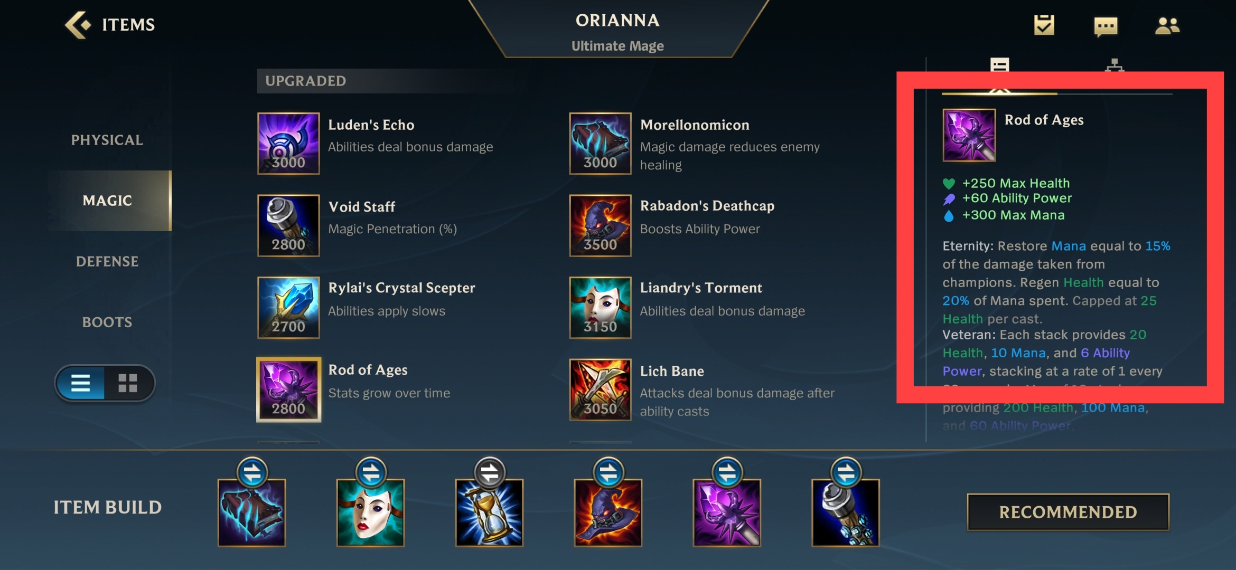This screenshot has height=570, width=1236.
Task: Select the Lich Bane item icon
Action: tap(600, 389)
